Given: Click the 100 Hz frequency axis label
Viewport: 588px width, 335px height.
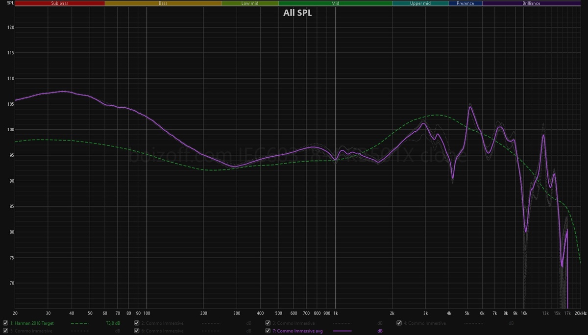Looking at the screenshot, I should pos(147,312).
